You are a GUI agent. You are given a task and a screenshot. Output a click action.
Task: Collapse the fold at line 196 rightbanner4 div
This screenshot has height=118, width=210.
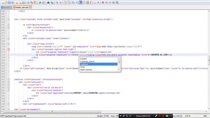[9, 104]
